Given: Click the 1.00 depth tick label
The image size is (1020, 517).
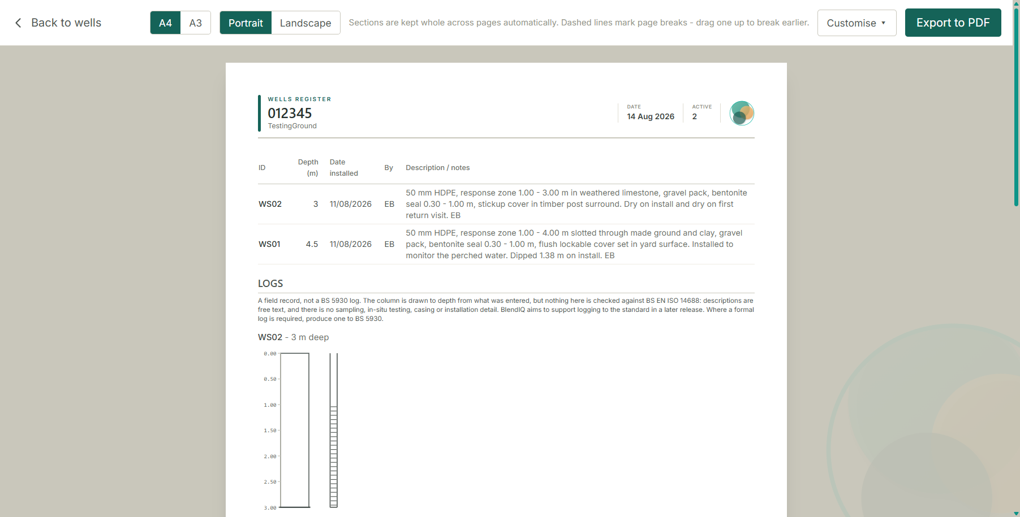Looking at the screenshot, I should (x=270, y=405).
